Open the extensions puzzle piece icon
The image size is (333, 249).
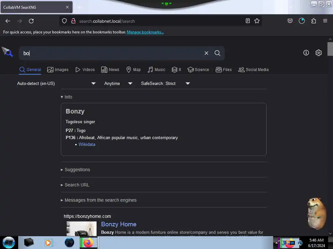pos(313,21)
